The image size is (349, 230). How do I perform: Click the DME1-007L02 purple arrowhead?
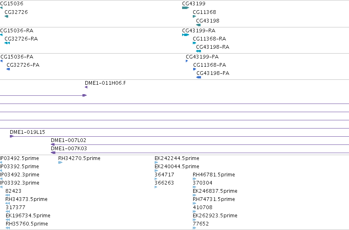(53, 144)
